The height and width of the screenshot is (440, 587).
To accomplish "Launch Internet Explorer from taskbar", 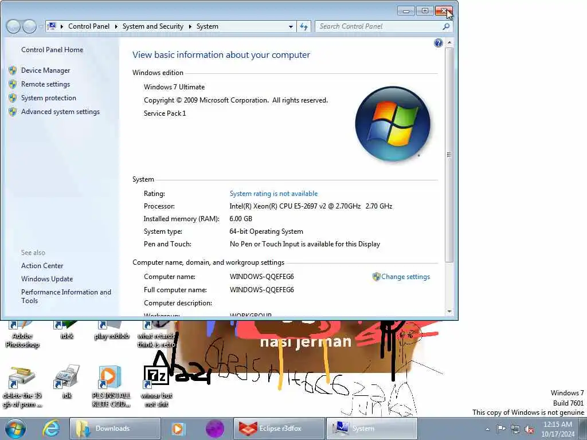I will [x=51, y=429].
